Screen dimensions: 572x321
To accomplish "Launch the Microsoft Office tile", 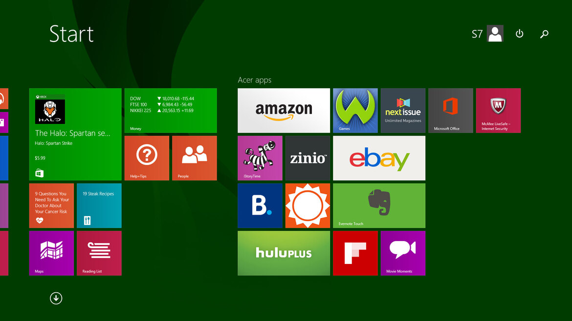I will tap(451, 111).
